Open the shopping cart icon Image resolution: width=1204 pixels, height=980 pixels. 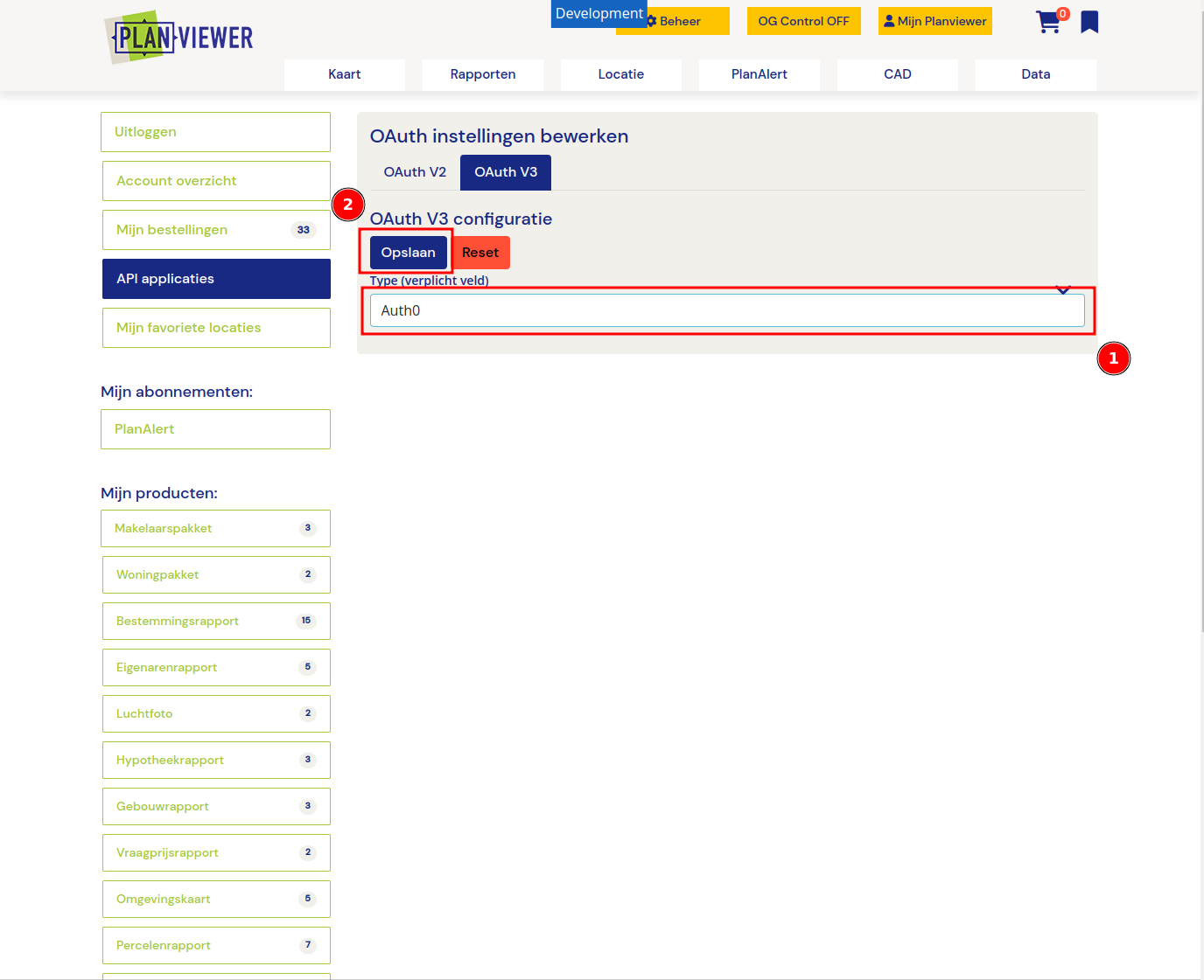pos(1048,22)
